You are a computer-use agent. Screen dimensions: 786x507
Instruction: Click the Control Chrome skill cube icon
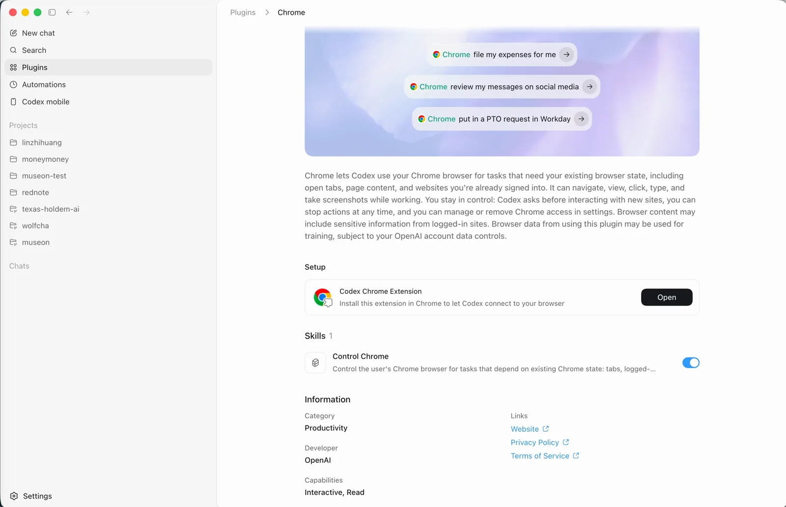click(315, 363)
